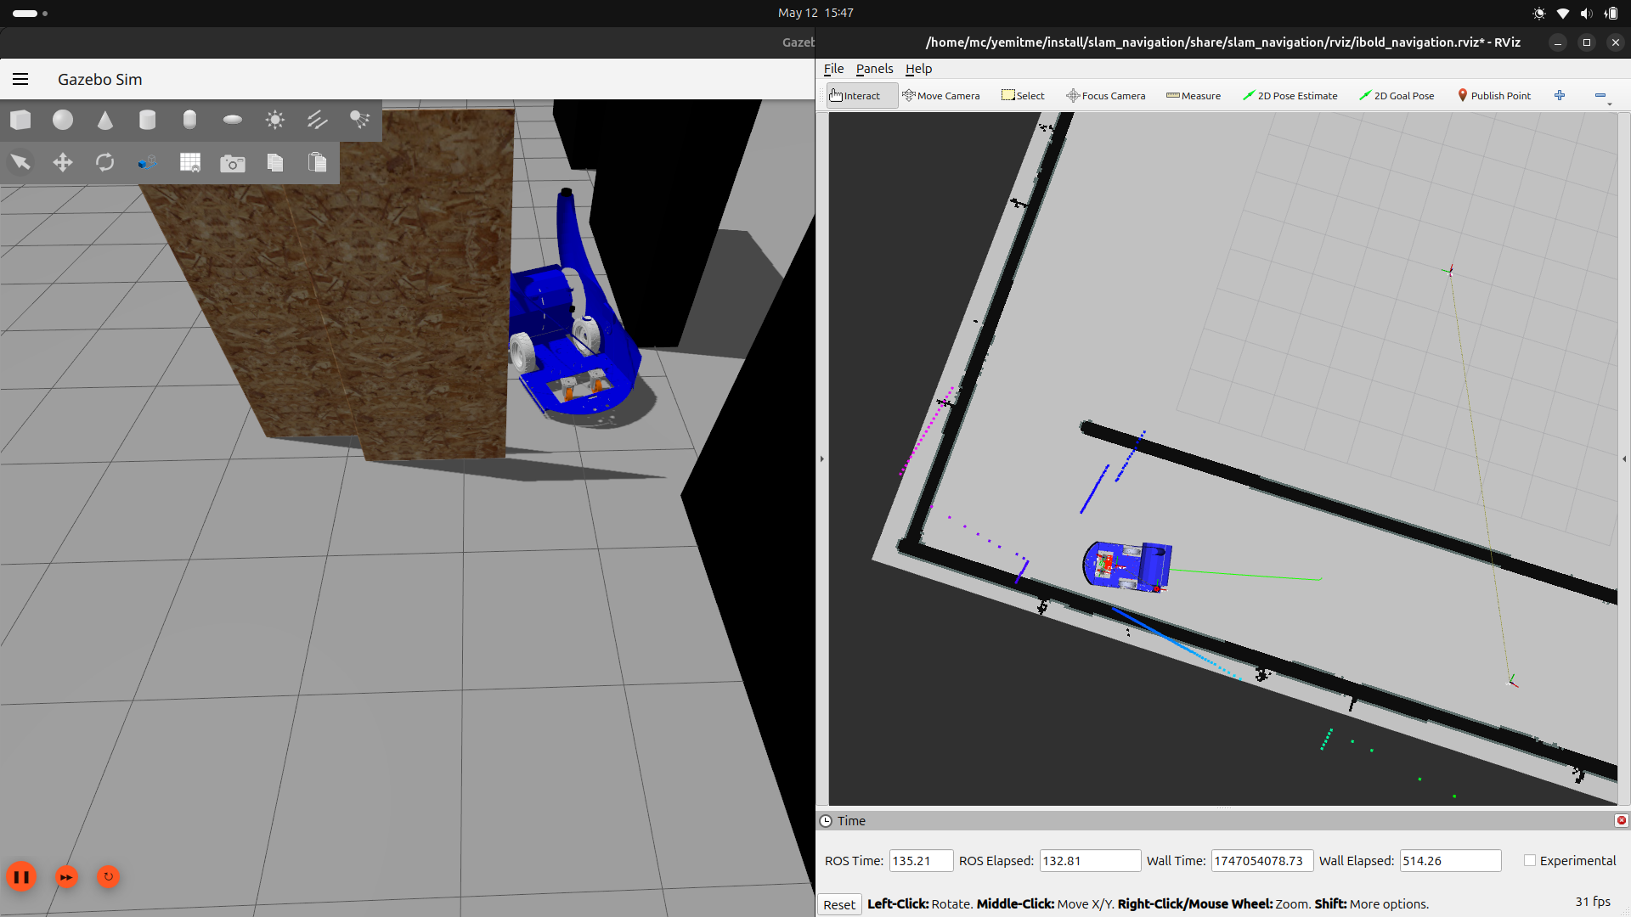Click the Reset button

click(x=838, y=904)
